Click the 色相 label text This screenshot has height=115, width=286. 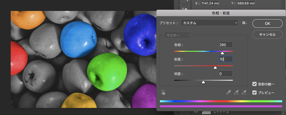179,45
